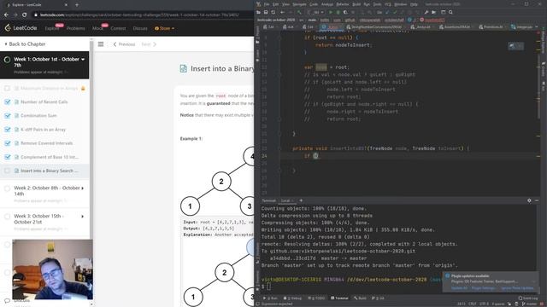Change file encoding UTF-8 in status bar

pos(485,304)
